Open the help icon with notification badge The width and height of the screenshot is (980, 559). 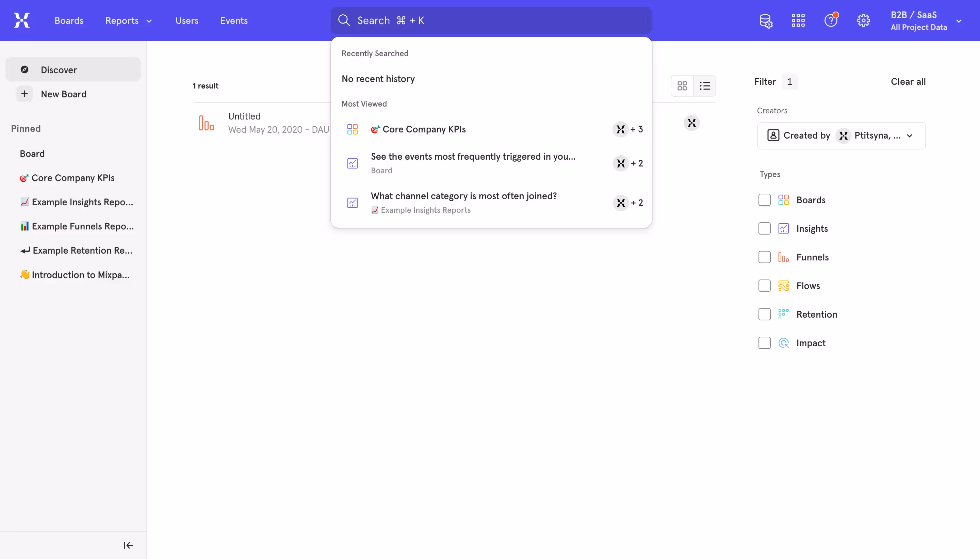[831, 20]
